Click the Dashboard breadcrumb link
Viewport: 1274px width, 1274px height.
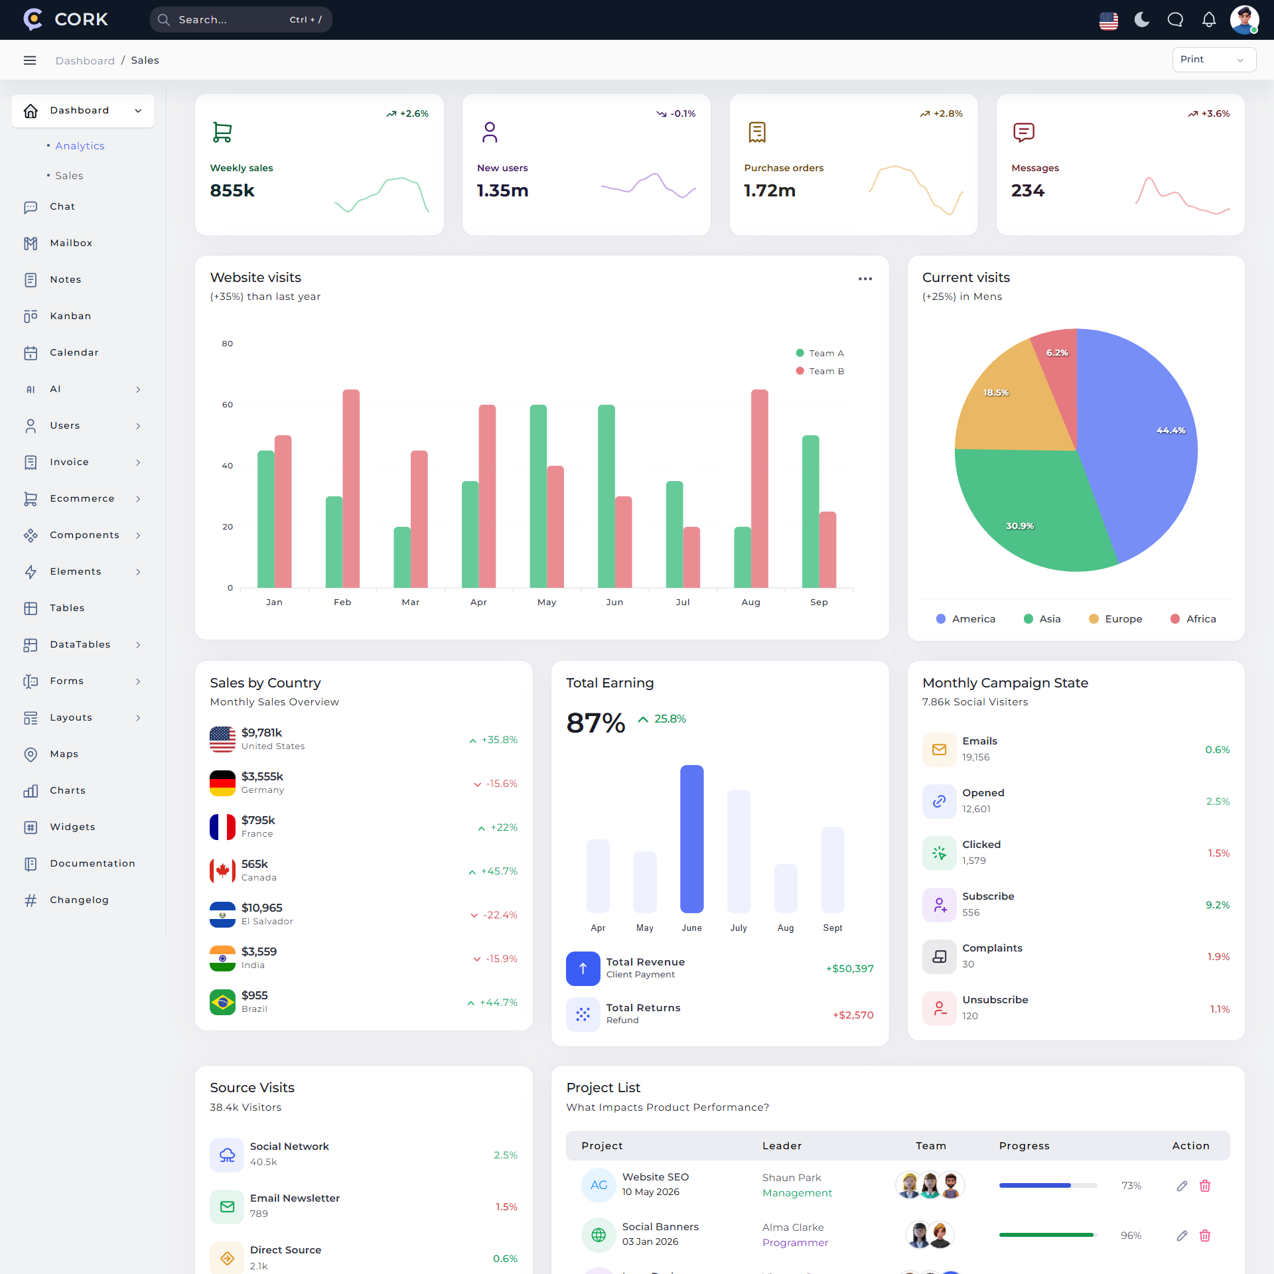coord(85,60)
